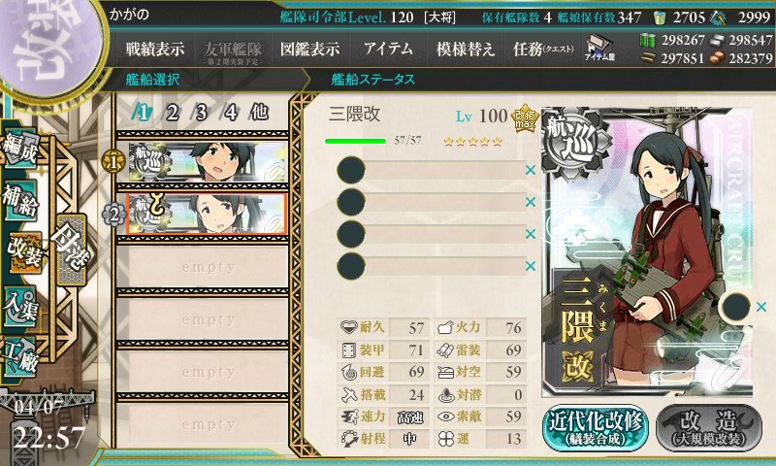Clear the fourth equipment slot

[531, 266]
